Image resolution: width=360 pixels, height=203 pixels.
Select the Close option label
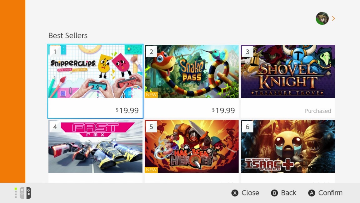point(250,193)
